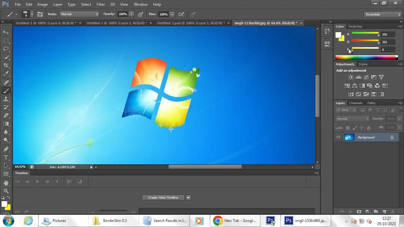The image size is (404, 227).
Task: Select the History Brush tool
Action: point(6,107)
